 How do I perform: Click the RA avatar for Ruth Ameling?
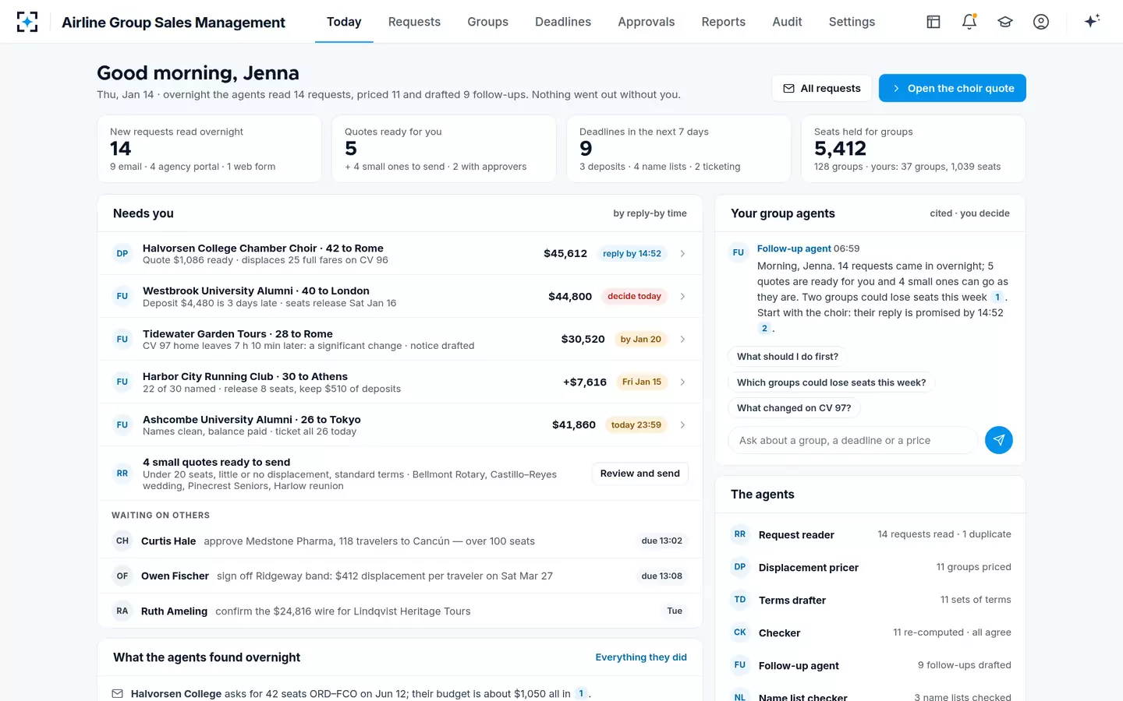point(122,611)
